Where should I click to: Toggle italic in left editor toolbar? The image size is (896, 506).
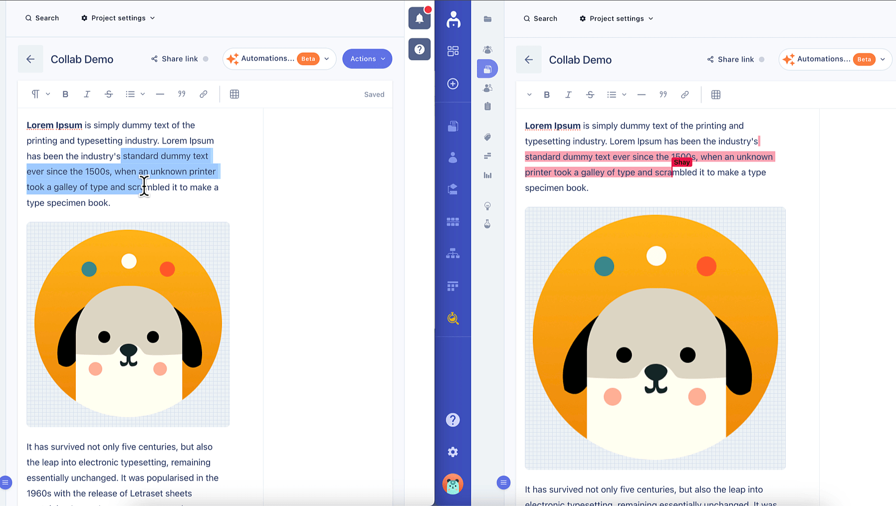click(87, 94)
